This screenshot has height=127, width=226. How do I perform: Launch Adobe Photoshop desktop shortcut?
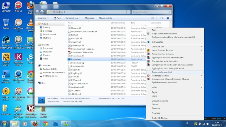(x=6, y=76)
